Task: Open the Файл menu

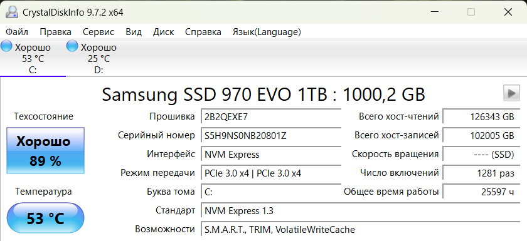Action: click(17, 32)
